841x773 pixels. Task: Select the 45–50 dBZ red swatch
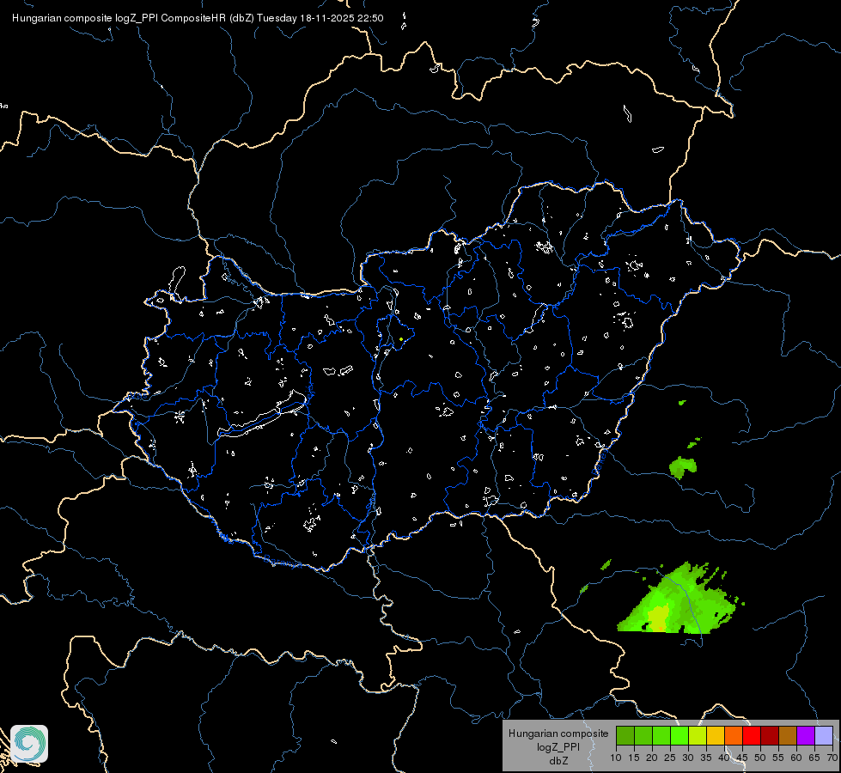[x=752, y=735]
